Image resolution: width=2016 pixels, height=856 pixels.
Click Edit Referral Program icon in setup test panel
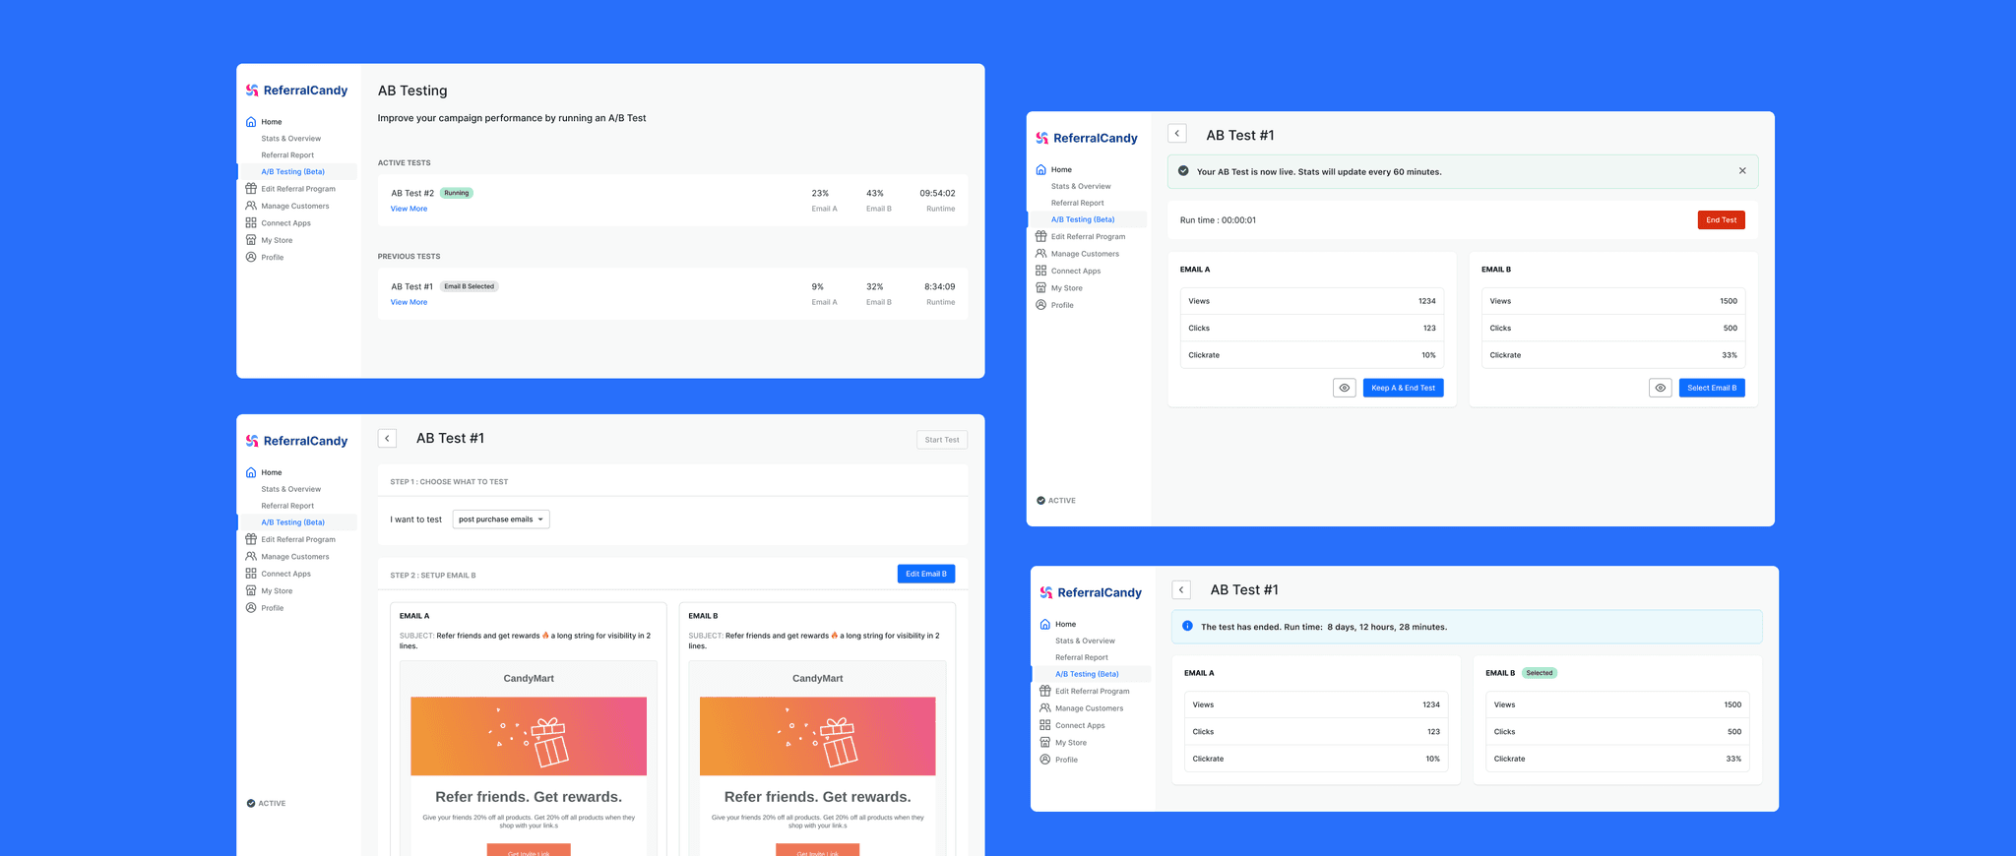[x=251, y=539]
